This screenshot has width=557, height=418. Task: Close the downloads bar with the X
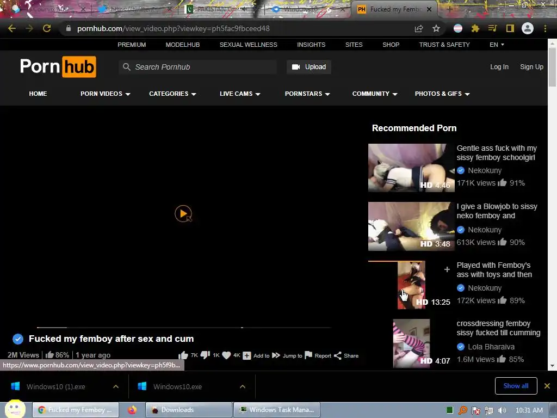(547, 386)
